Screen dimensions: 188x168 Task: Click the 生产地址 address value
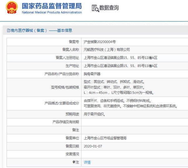(121, 66)
